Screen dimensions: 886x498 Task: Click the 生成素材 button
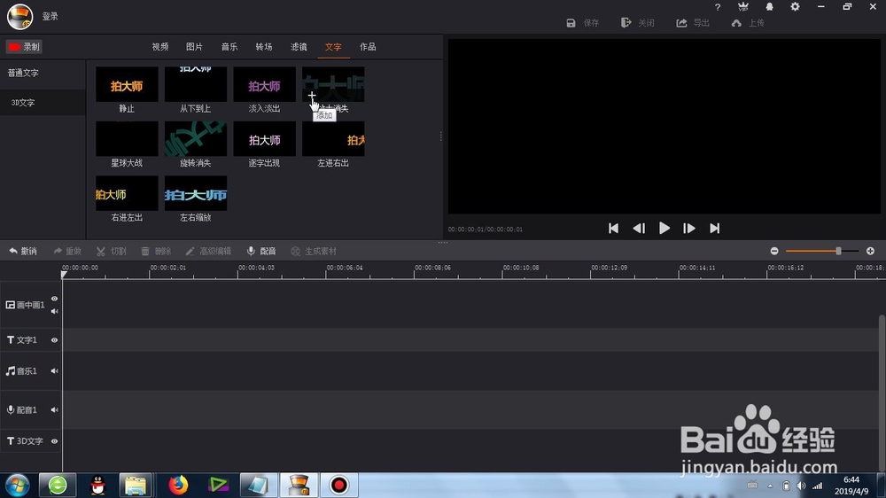[314, 251]
